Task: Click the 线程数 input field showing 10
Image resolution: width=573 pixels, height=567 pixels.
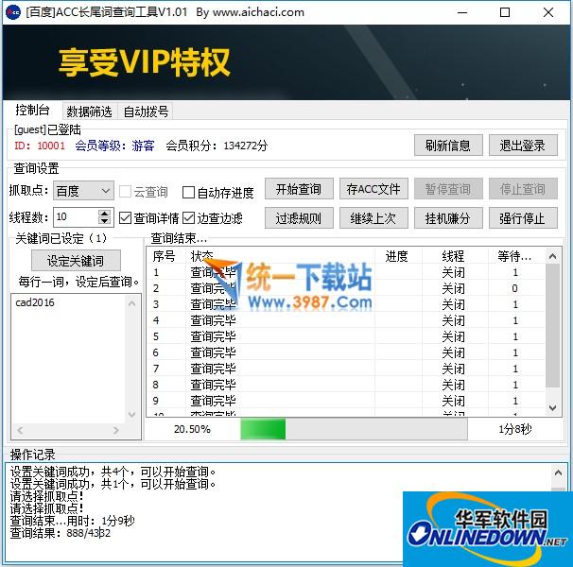Action: (76, 217)
